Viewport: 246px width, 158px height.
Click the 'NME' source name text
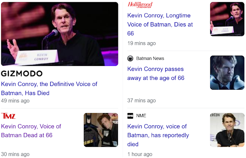[x=141, y=115]
